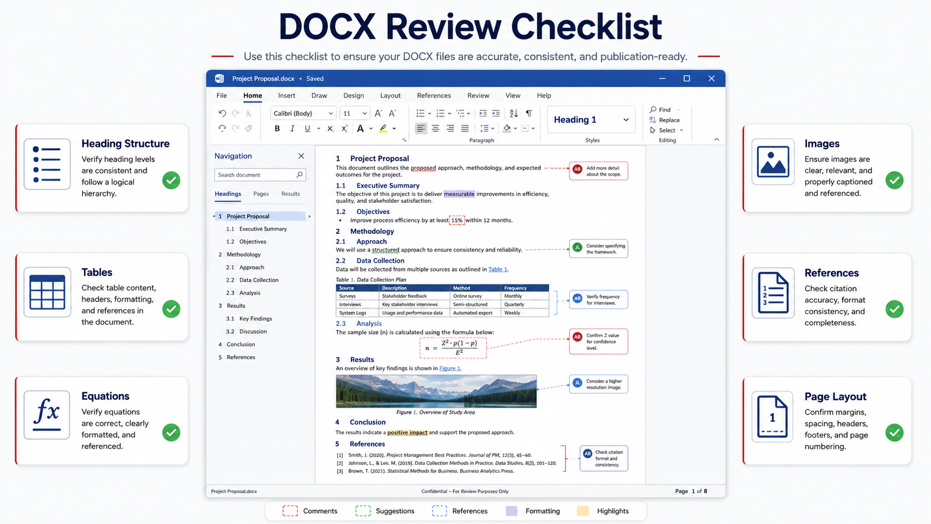The width and height of the screenshot is (931, 524).
Task: Click the numbered list icon
Action: click(x=440, y=113)
